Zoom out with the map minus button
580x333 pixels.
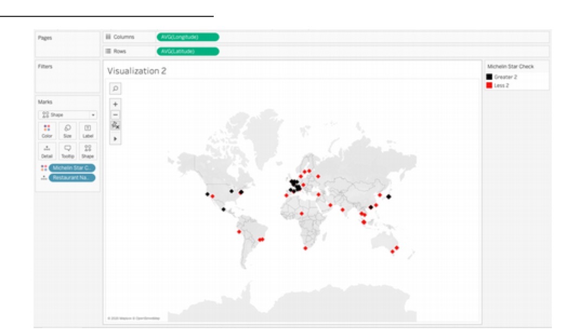(115, 115)
